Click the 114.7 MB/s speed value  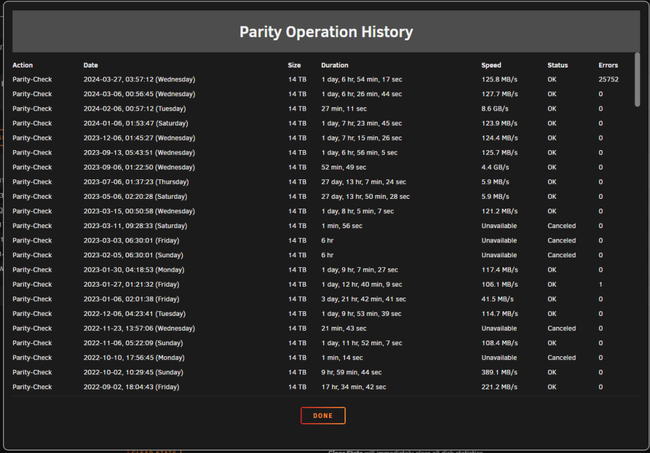[499, 314]
